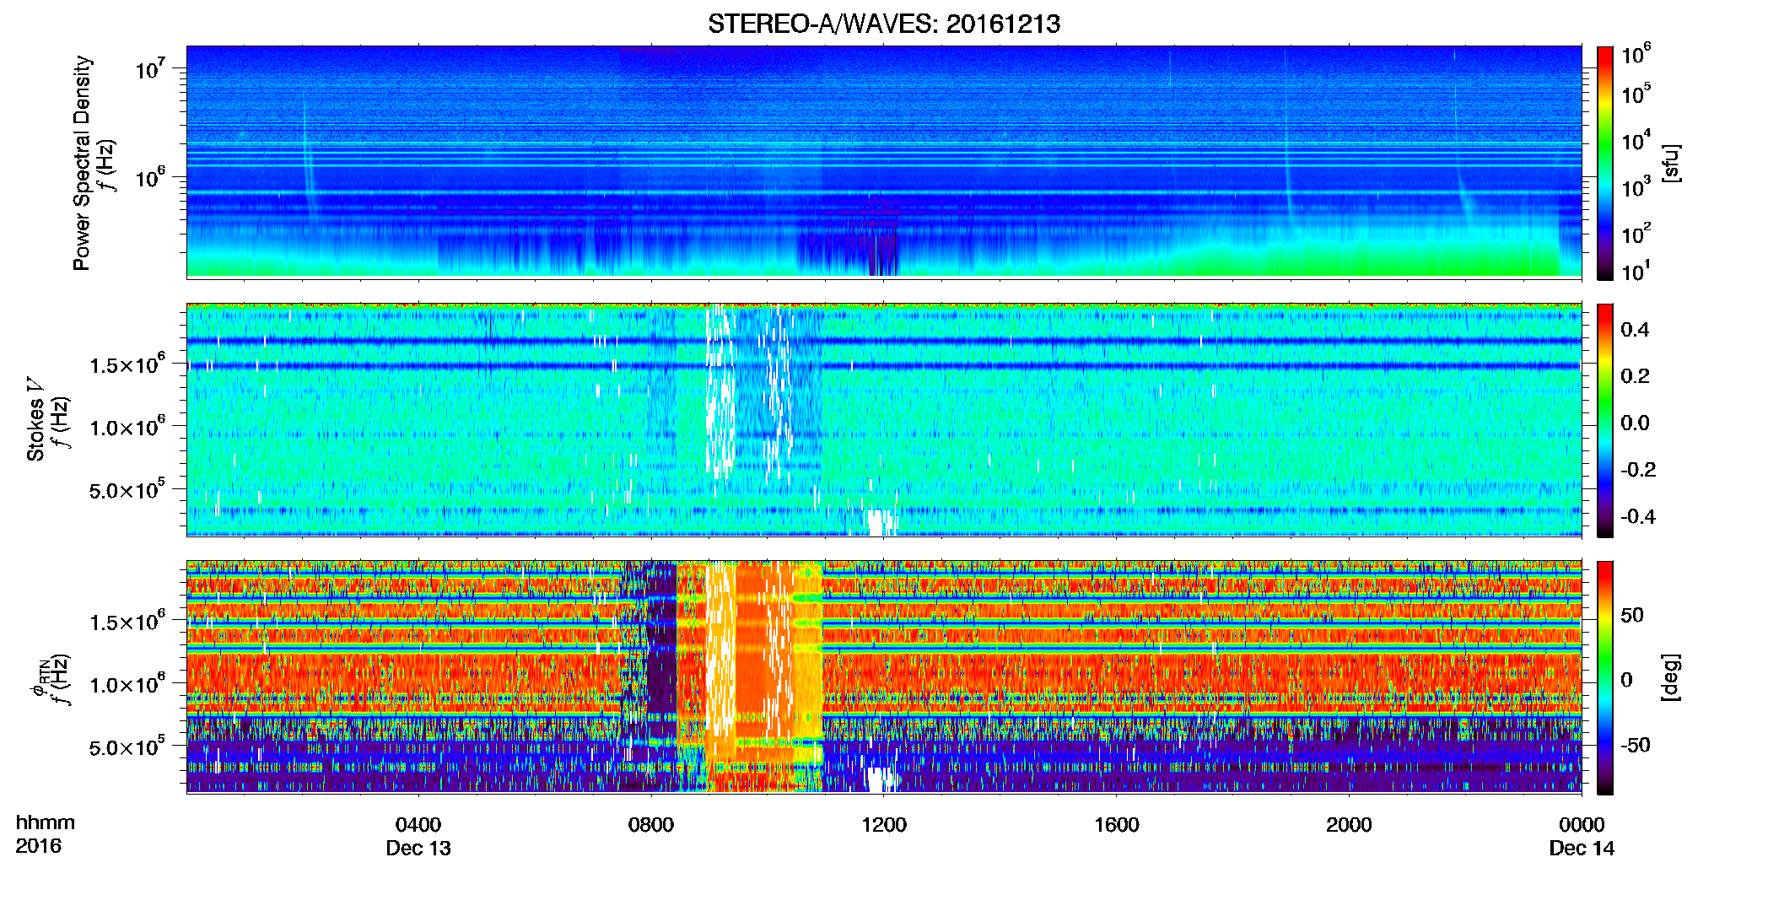Click the white data gap near 1200 in the Stokes panel

[x=881, y=522]
